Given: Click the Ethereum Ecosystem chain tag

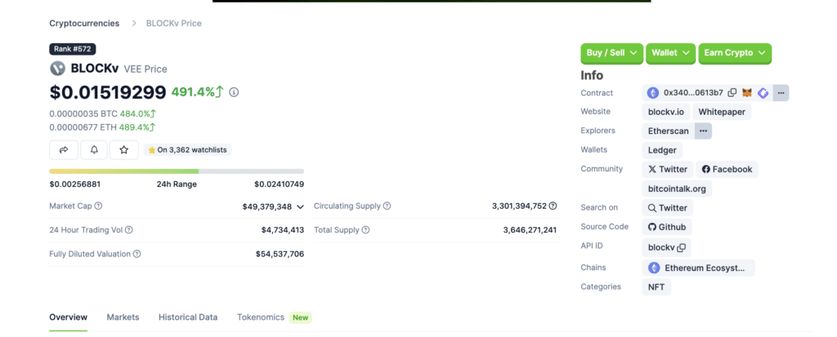Looking at the screenshot, I should (698, 268).
